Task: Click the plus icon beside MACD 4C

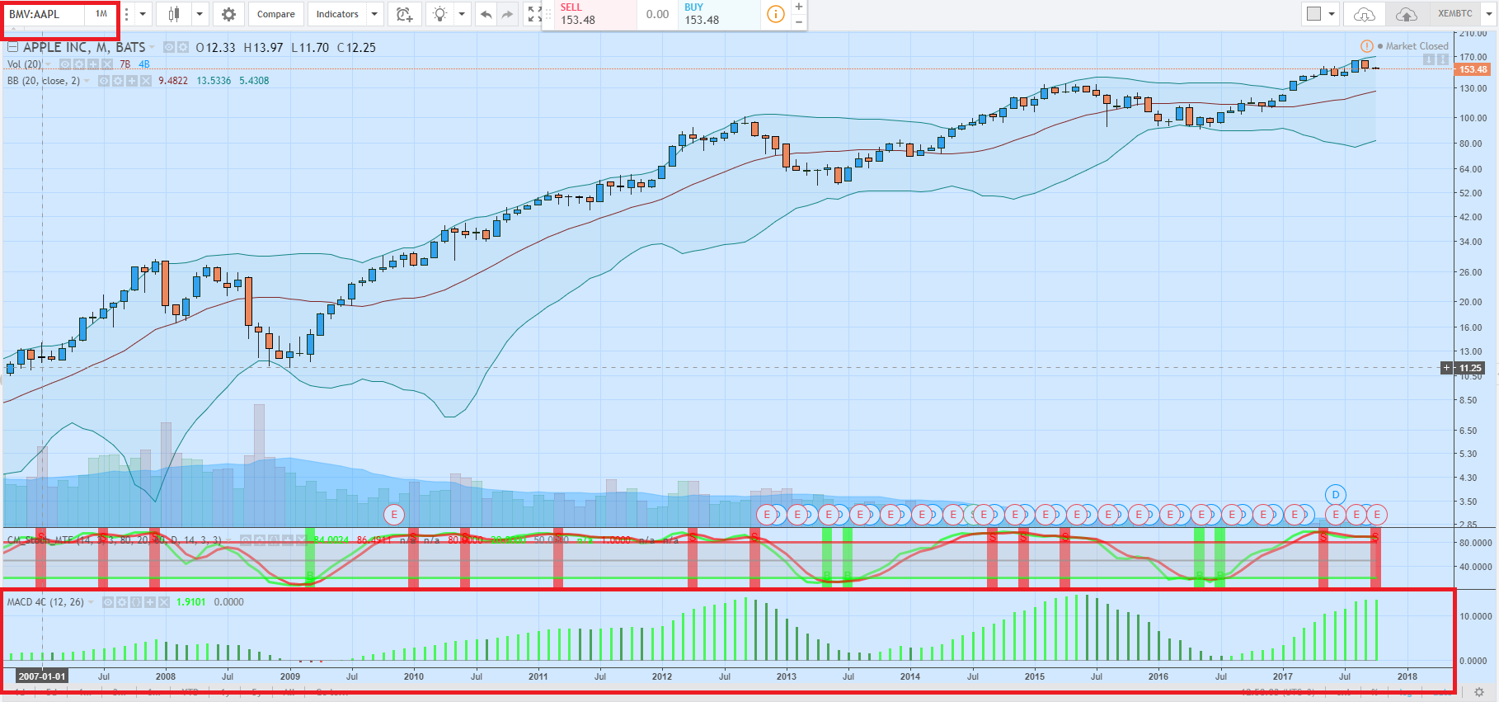Action: point(150,602)
